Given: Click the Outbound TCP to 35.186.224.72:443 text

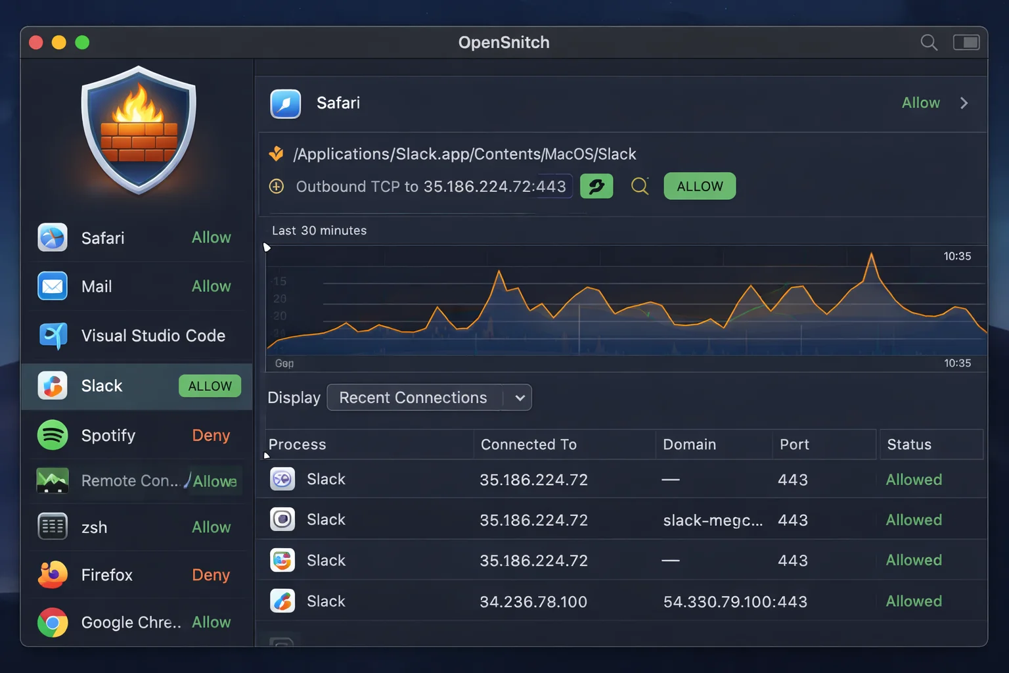Looking at the screenshot, I should point(431,187).
